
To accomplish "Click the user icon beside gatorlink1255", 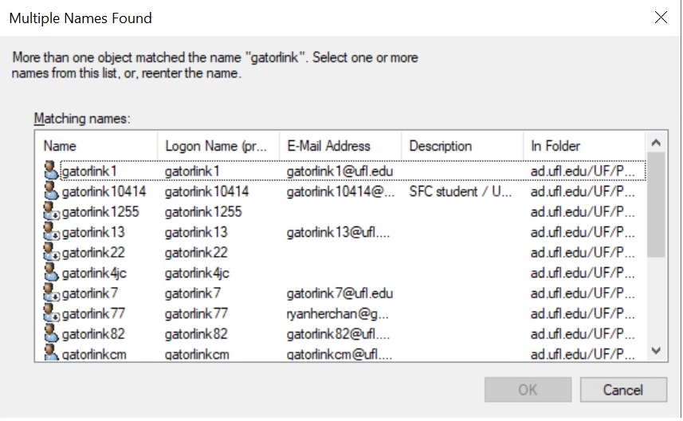I will click(51, 212).
